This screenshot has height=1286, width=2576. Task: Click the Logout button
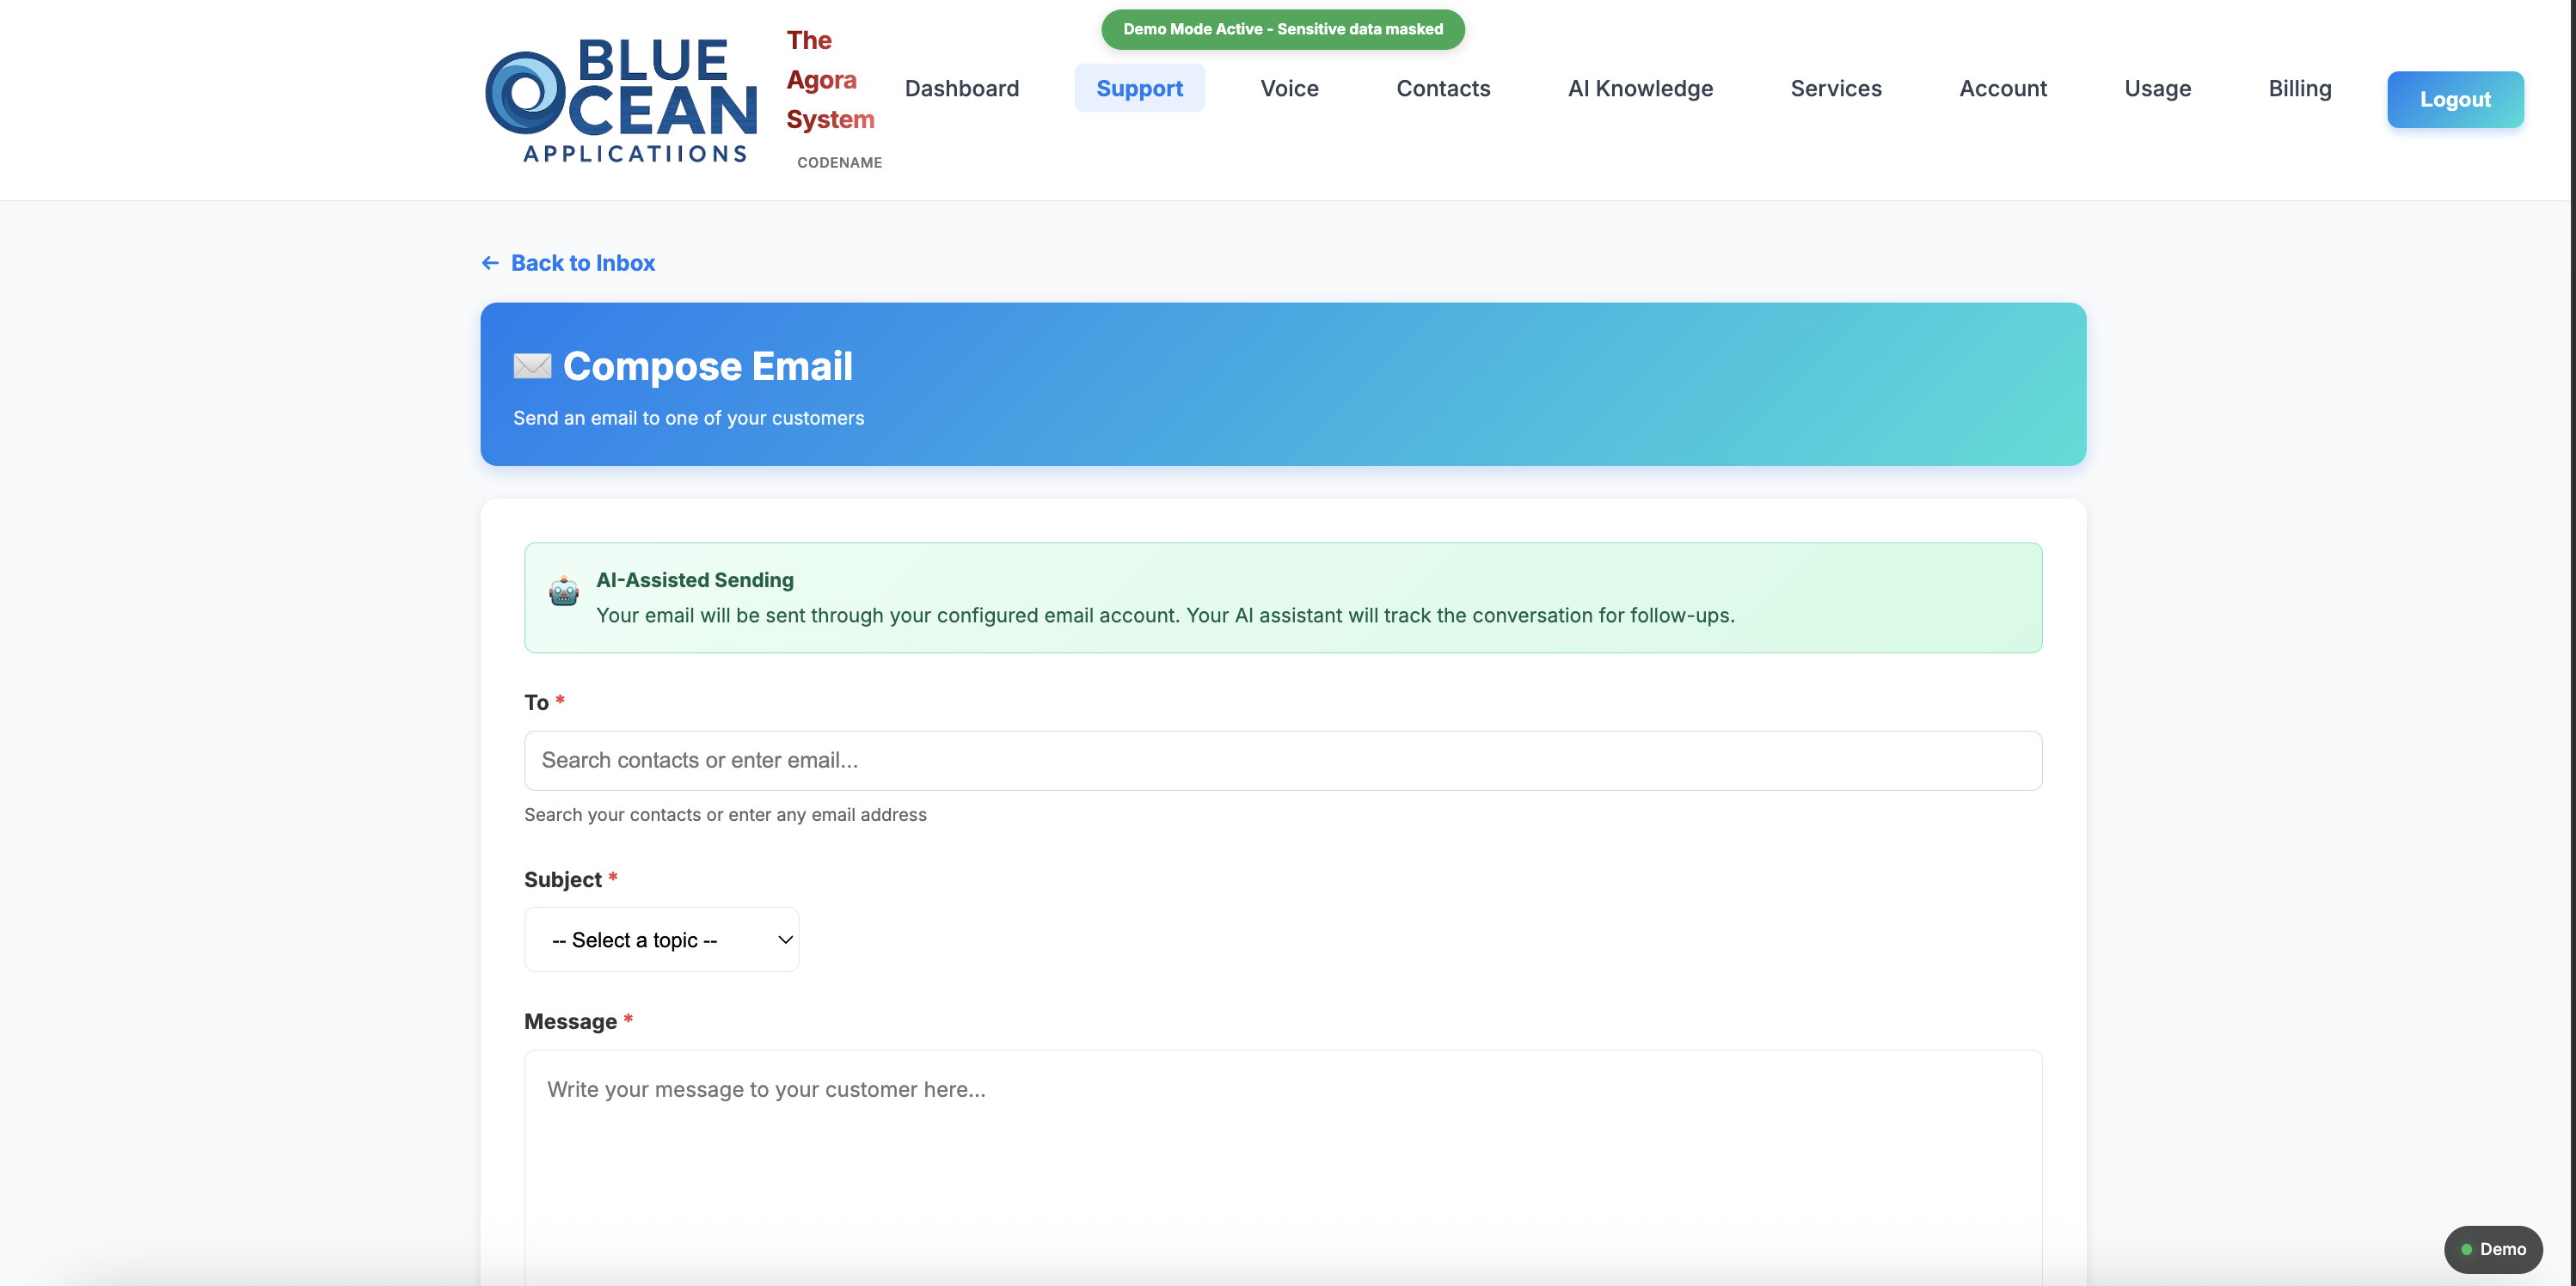2456,99
